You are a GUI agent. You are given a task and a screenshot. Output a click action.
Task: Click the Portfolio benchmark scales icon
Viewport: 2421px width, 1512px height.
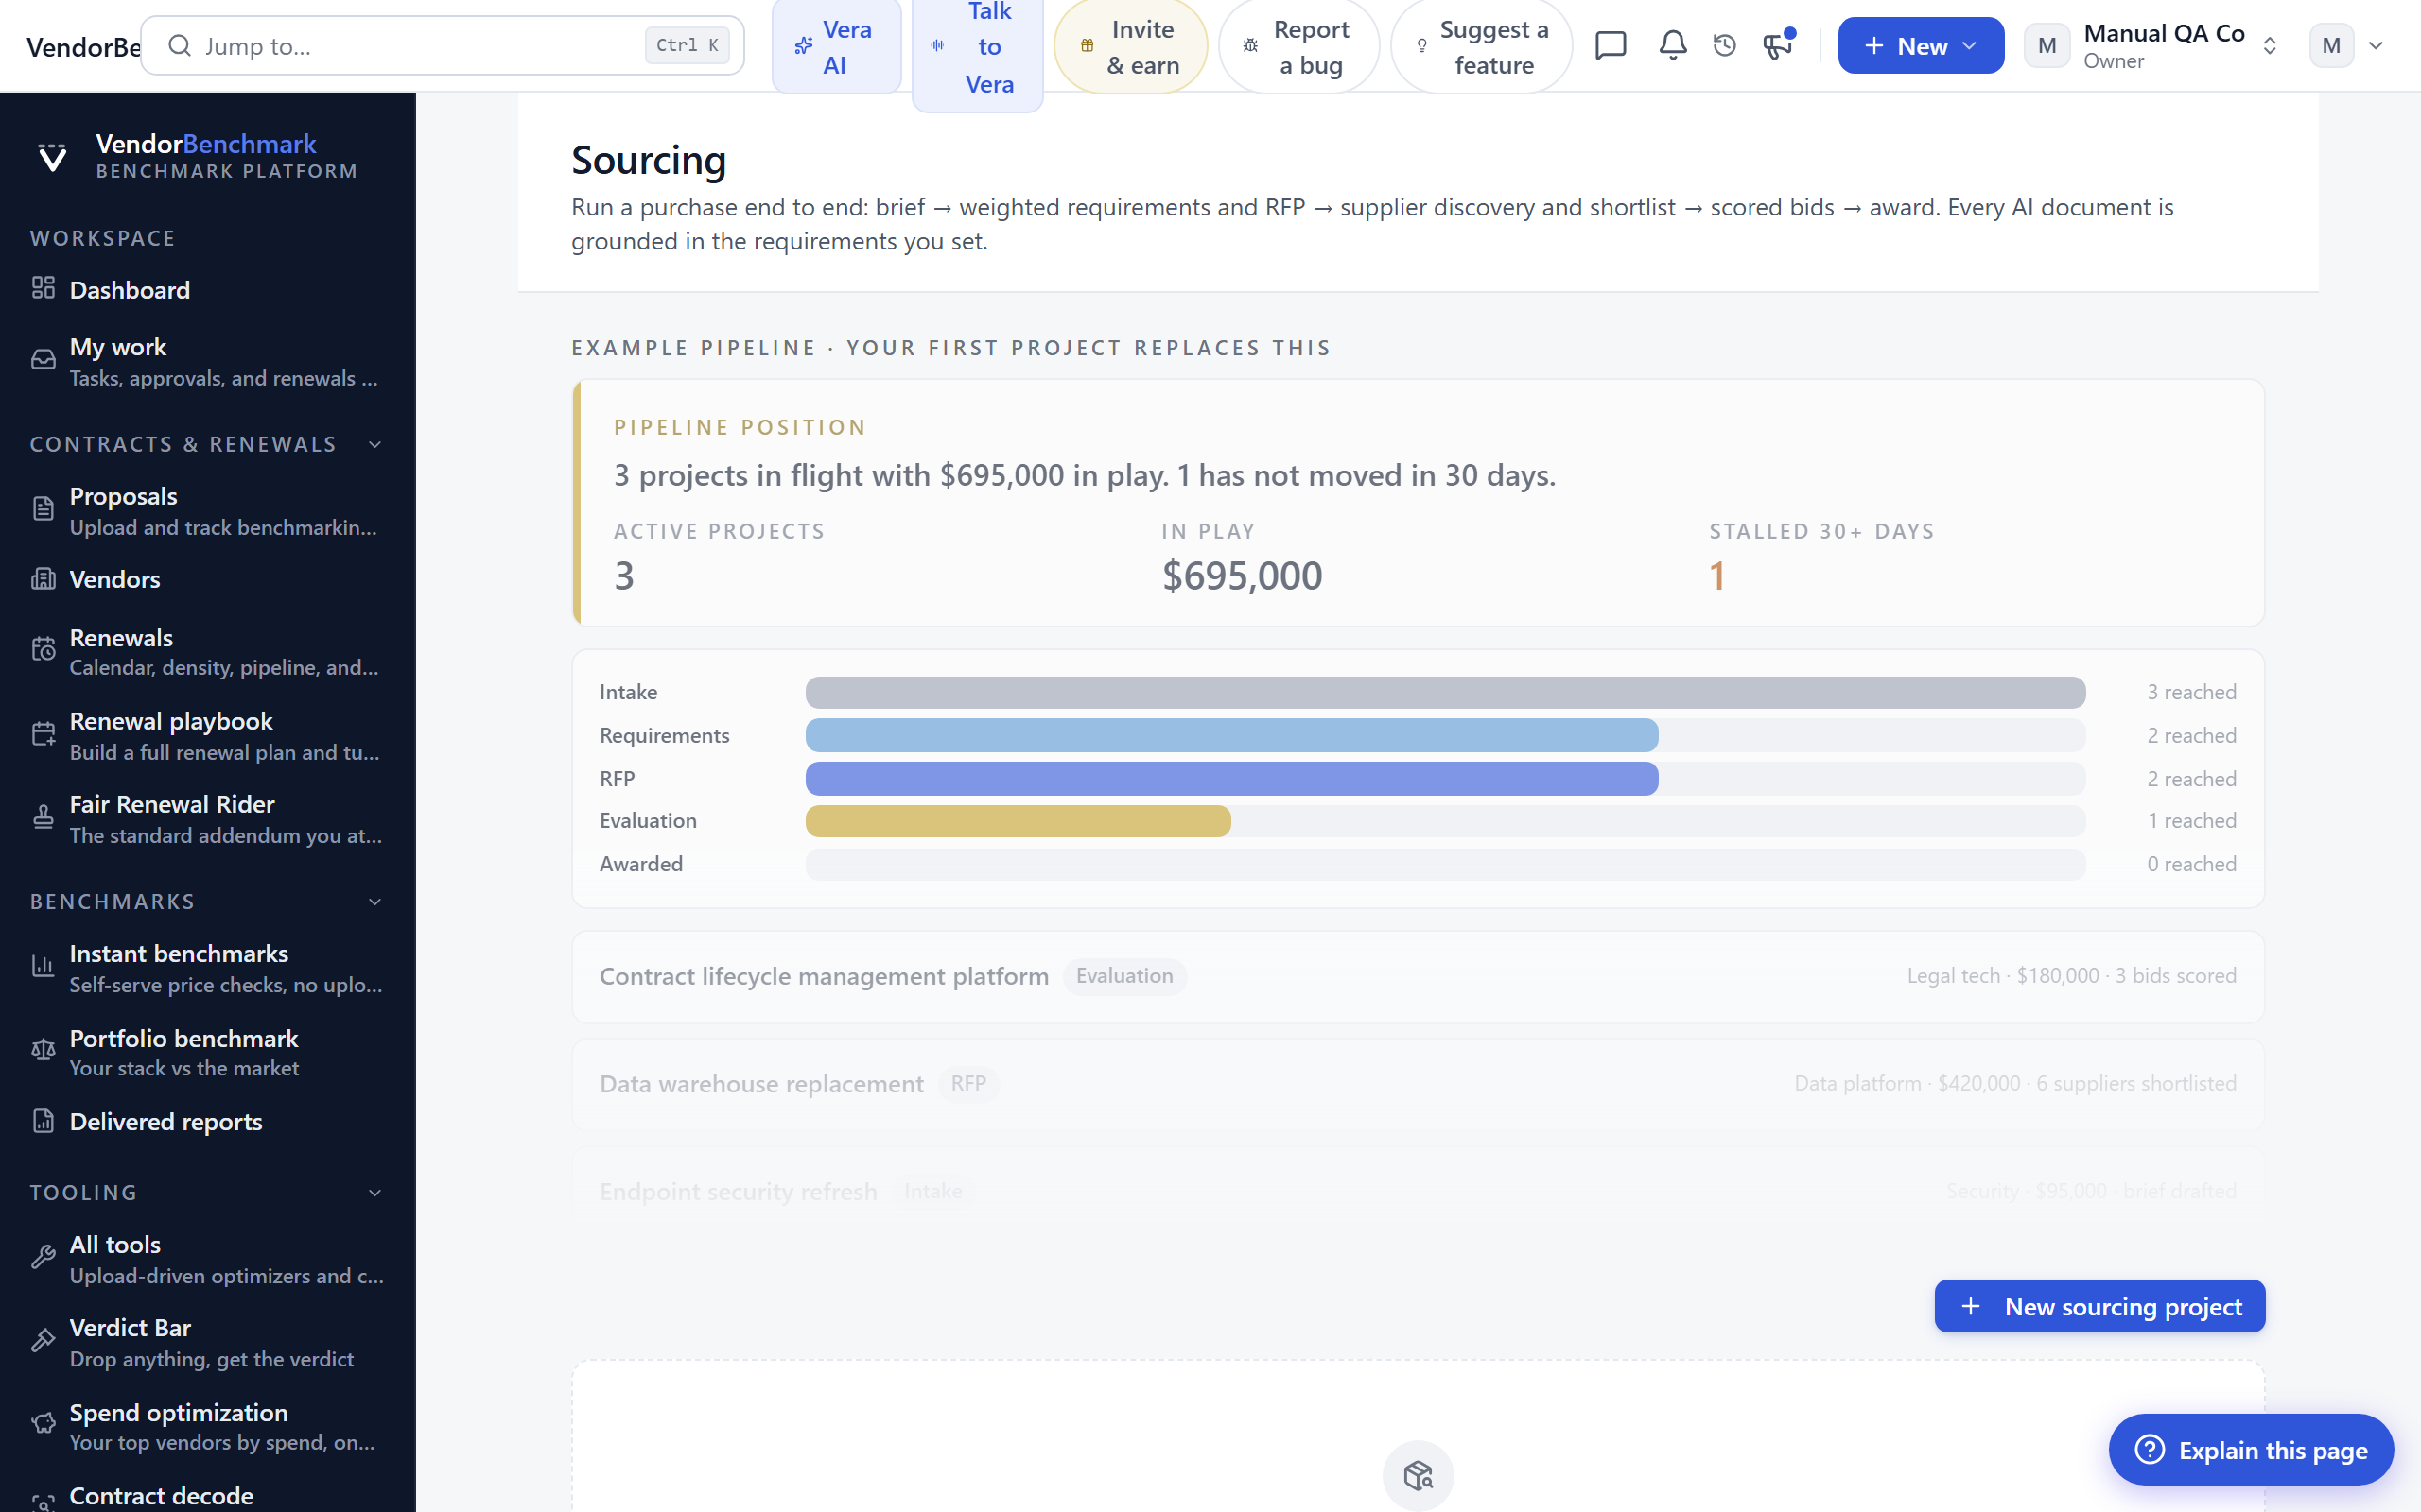(x=43, y=1051)
